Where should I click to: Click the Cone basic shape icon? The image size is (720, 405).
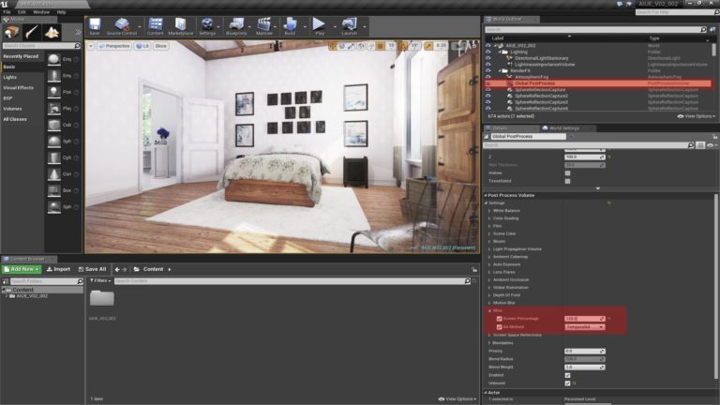click(53, 174)
